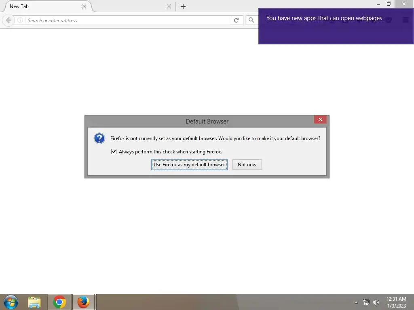Uncheck Always perform this check option
The height and width of the screenshot is (310, 414).
click(x=114, y=152)
